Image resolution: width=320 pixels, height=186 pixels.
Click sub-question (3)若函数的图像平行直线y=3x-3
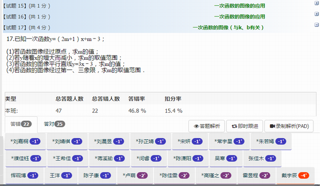click(66, 64)
